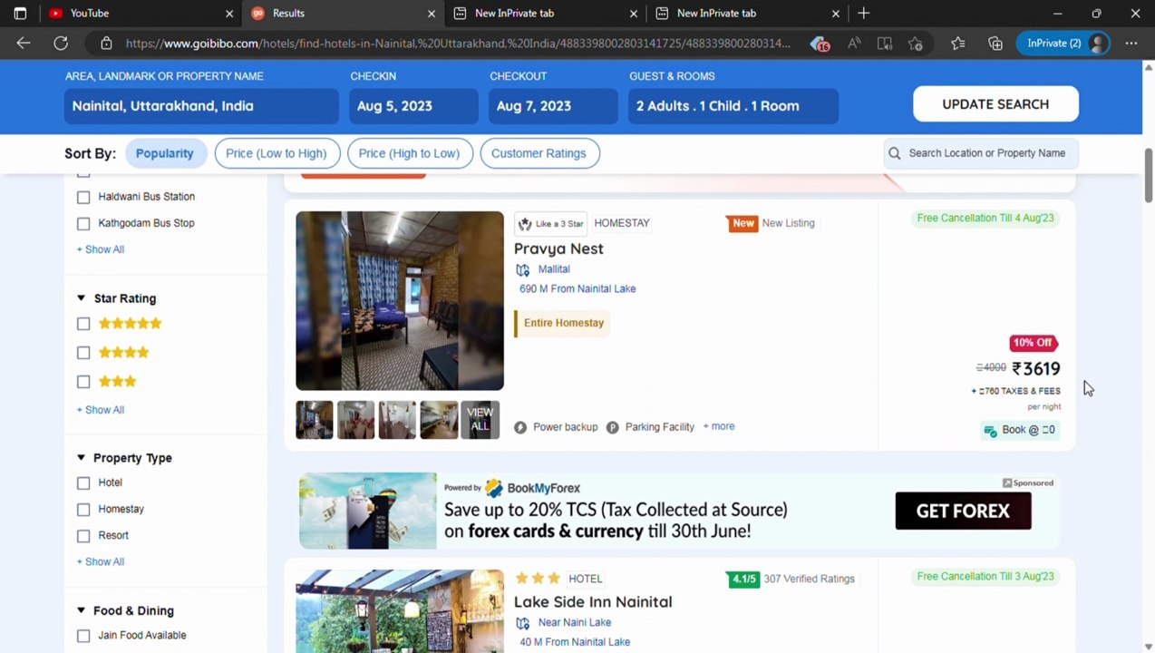Click the BookMyForex logo

(531, 488)
